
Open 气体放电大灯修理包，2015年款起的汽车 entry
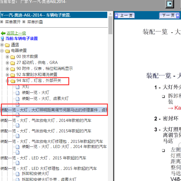pyautogui.click(x=52, y=142)
